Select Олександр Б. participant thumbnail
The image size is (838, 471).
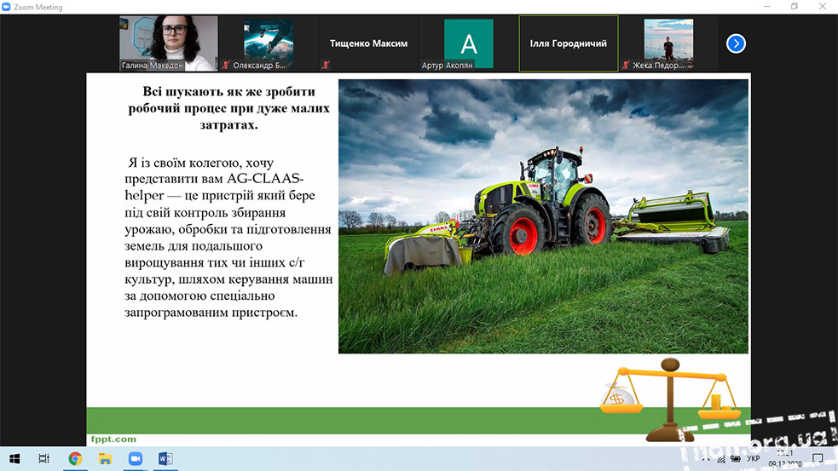click(x=269, y=43)
